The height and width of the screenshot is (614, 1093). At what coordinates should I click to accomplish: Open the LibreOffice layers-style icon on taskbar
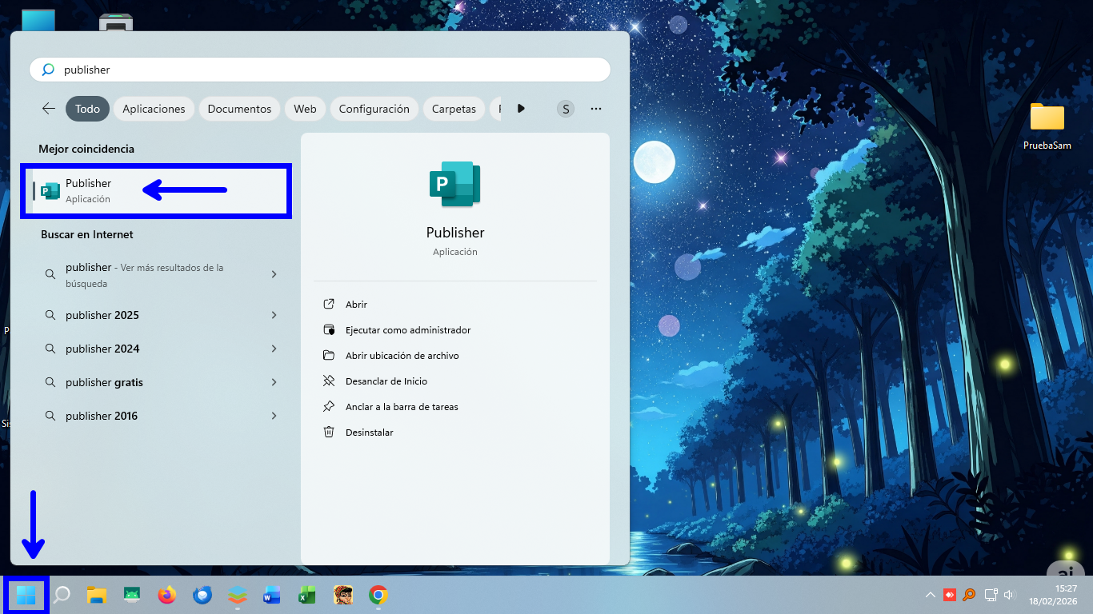point(237,595)
